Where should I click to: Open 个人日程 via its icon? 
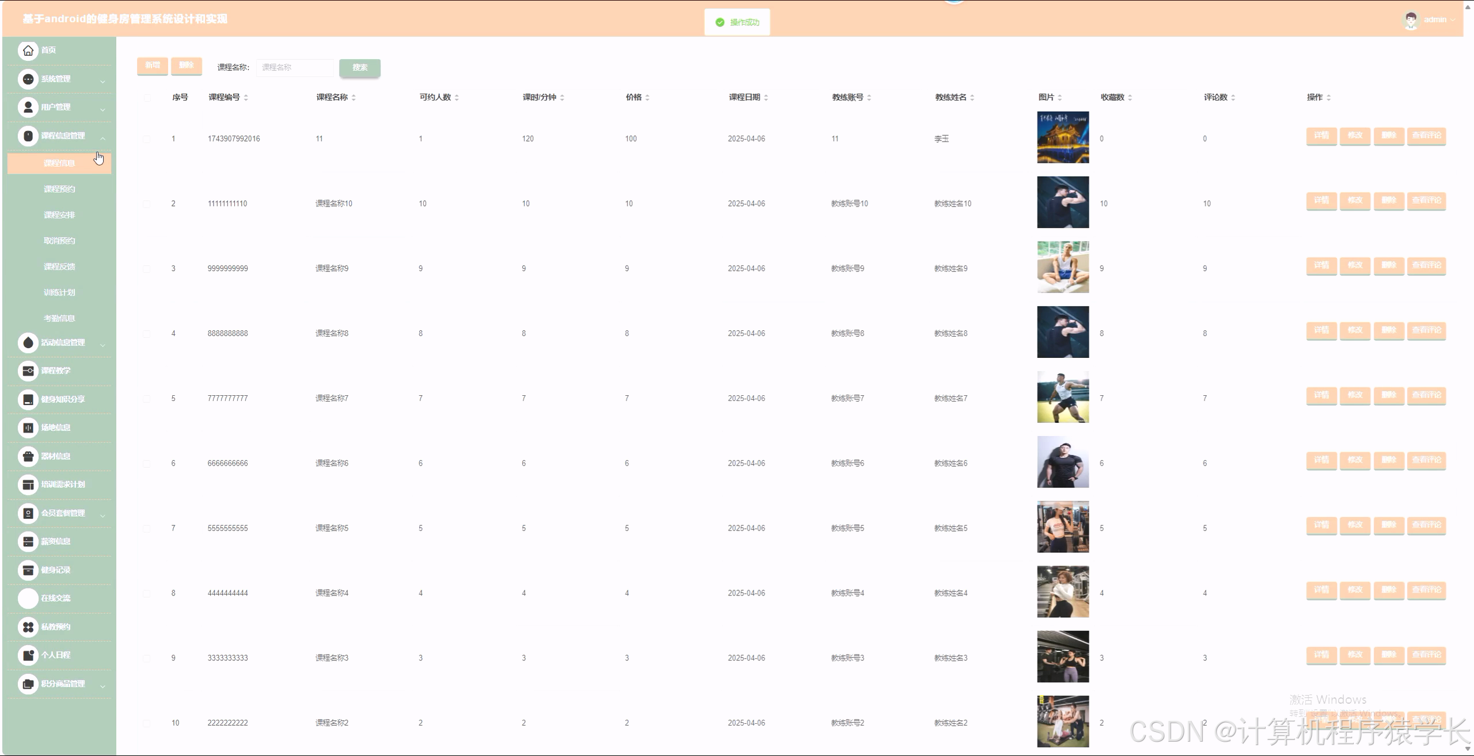point(28,655)
